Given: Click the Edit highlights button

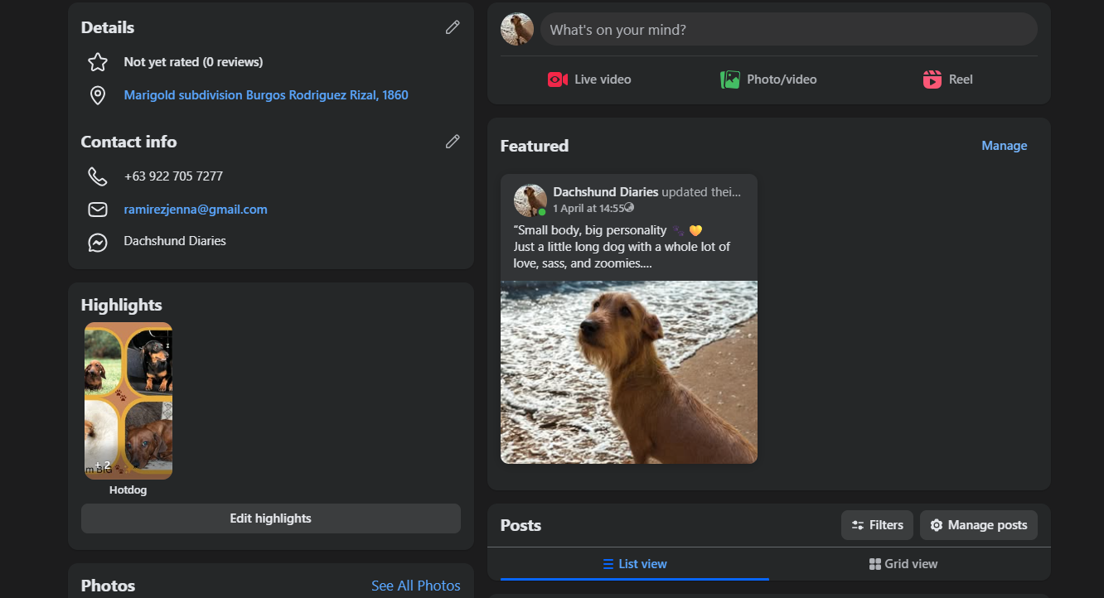Looking at the screenshot, I should [x=270, y=518].
